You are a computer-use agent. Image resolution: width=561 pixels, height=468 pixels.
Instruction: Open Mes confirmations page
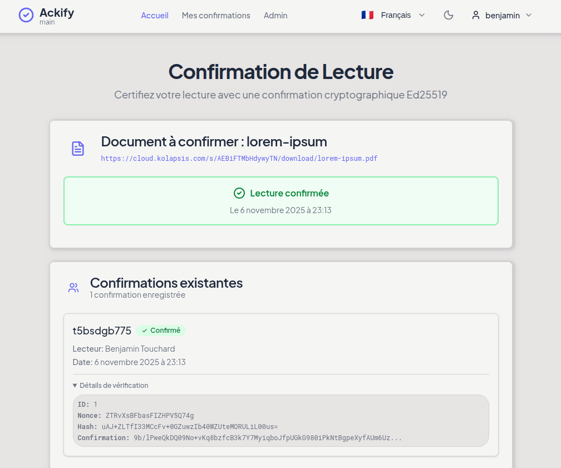click(216, 16)
